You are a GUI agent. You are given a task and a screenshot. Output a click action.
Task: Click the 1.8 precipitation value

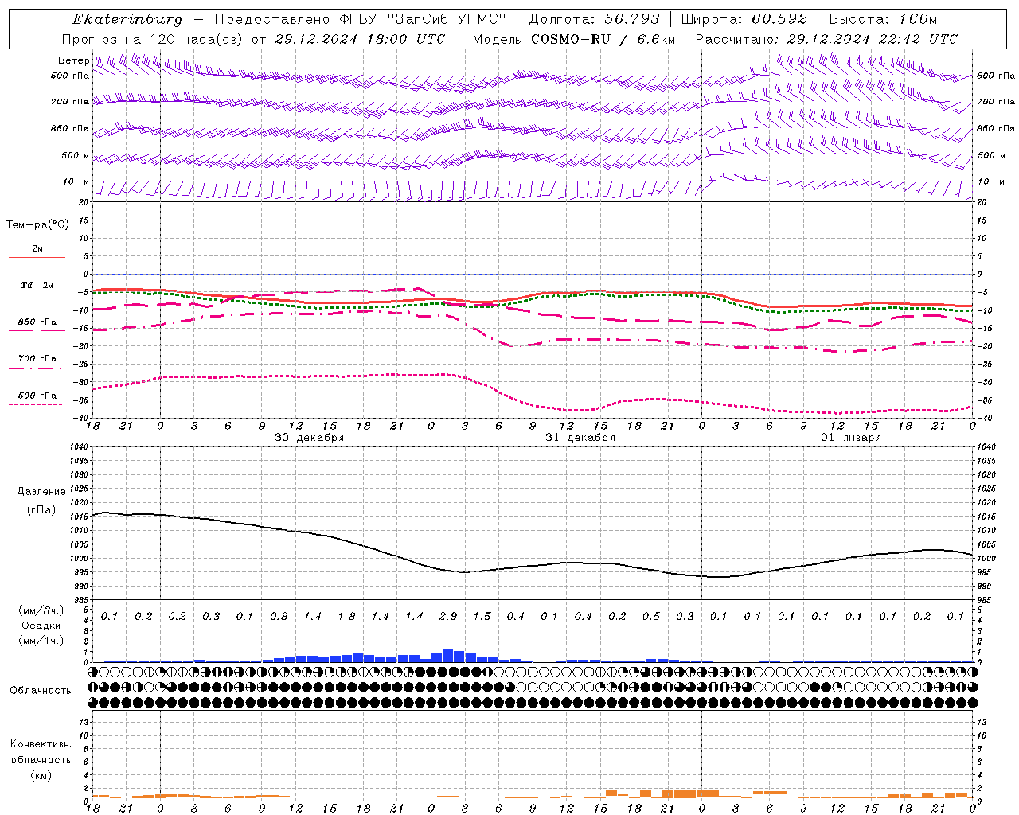[346, 617]
